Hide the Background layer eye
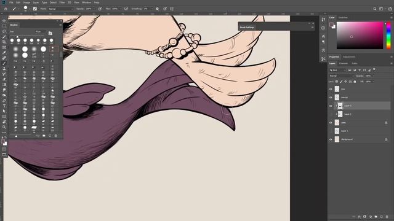The image size is (394, 221). coord(331,139)
